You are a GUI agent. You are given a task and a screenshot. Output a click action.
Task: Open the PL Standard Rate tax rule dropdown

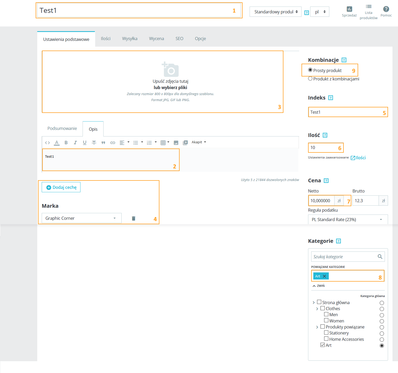coord(348,220)
